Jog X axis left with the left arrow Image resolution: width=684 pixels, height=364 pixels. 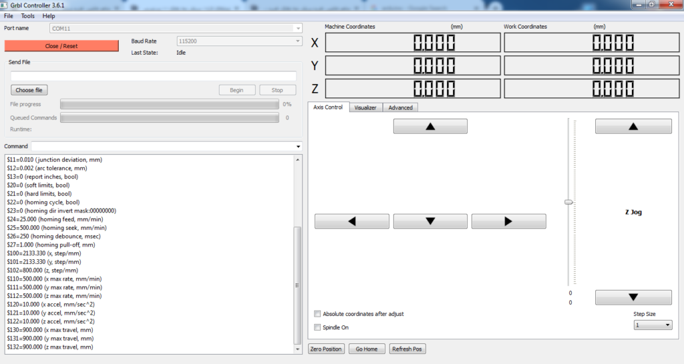tap(351, 221)
